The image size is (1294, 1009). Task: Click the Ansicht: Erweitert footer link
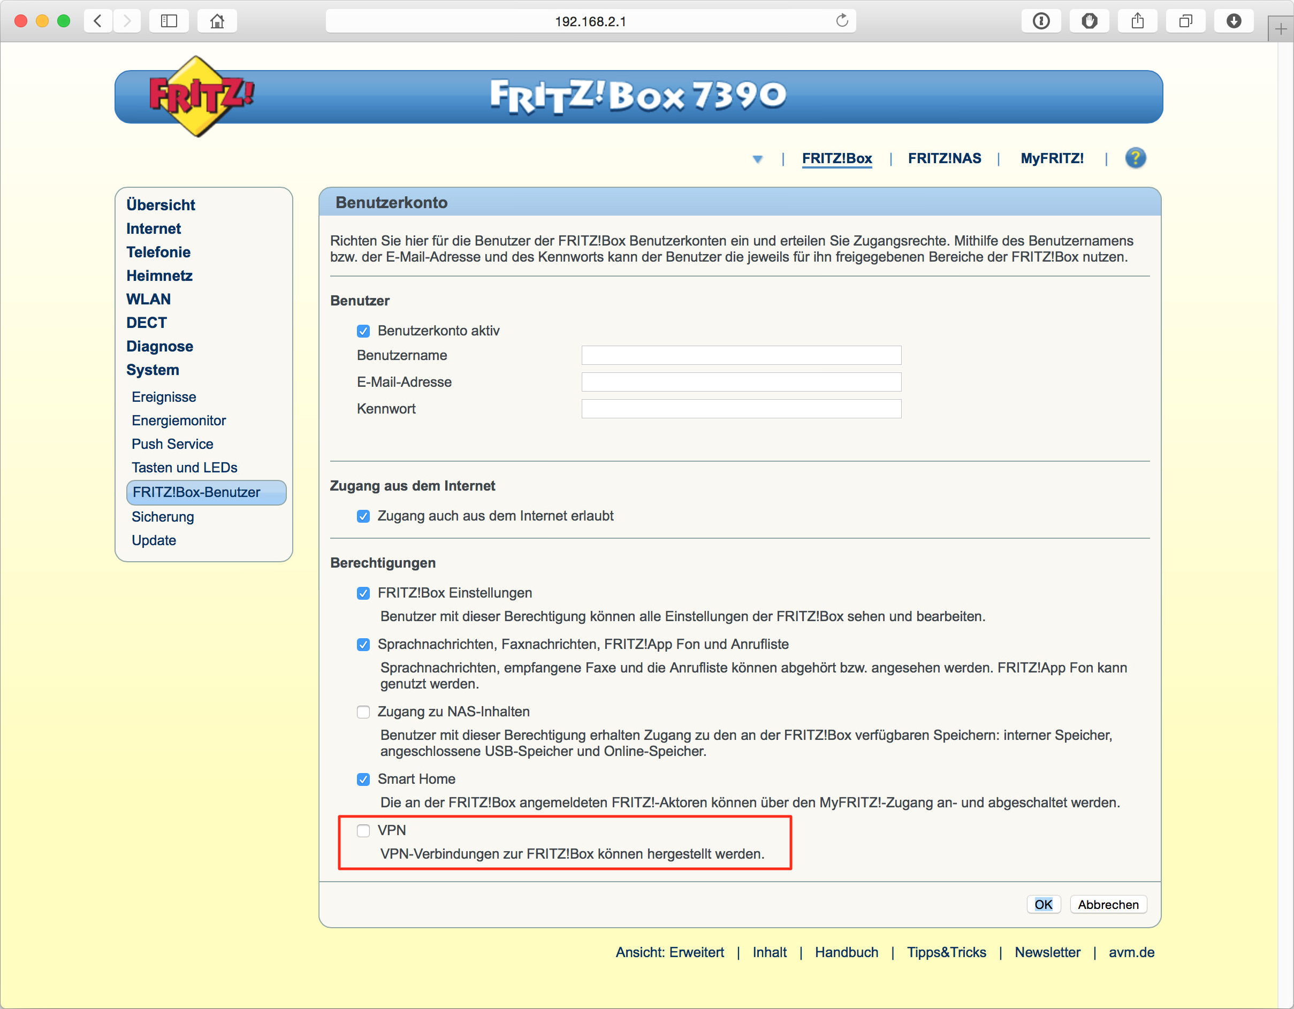669,953
